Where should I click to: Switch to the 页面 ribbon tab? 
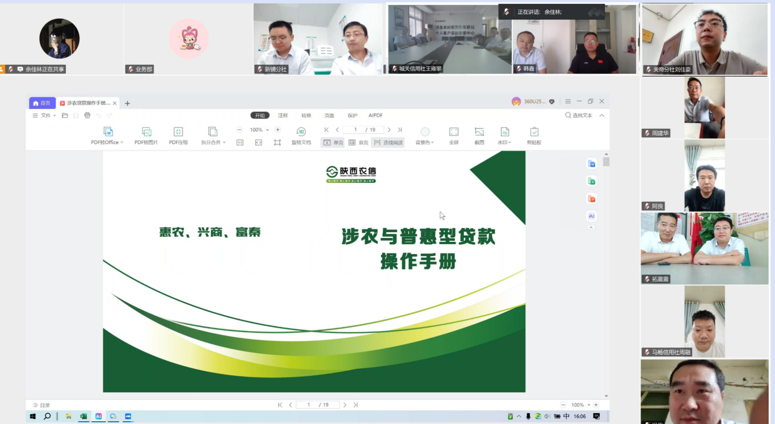tap(330, 115)
